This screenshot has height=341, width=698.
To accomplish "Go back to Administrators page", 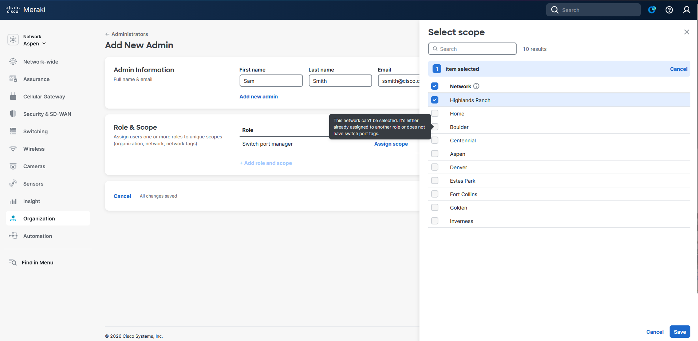I will [126, 34].
